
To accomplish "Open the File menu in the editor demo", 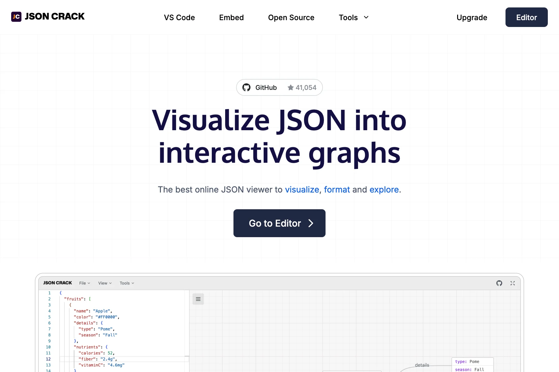I will click(x=84, y=283).
